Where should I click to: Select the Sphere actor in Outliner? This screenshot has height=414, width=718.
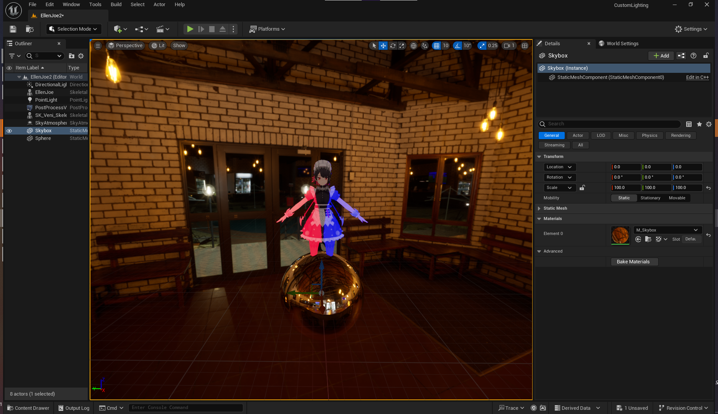[x=43, y=138]
